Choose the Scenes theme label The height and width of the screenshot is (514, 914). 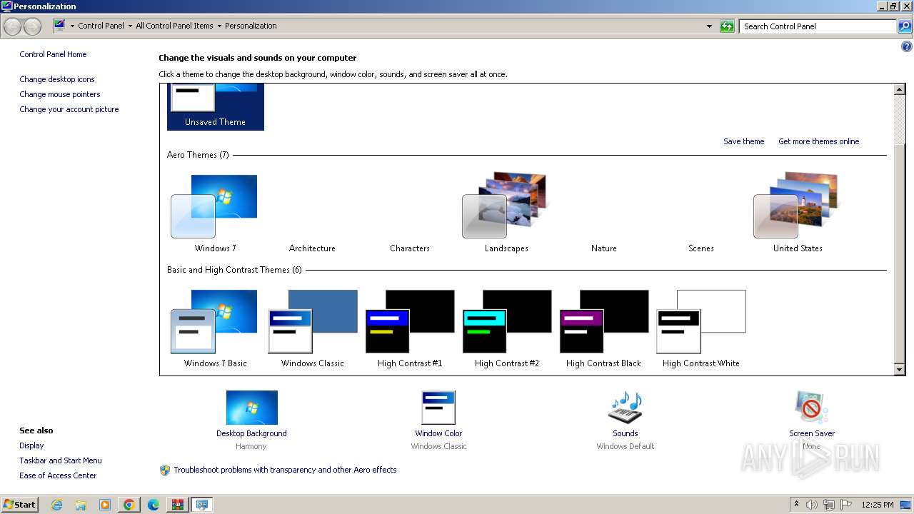(701, 248)
